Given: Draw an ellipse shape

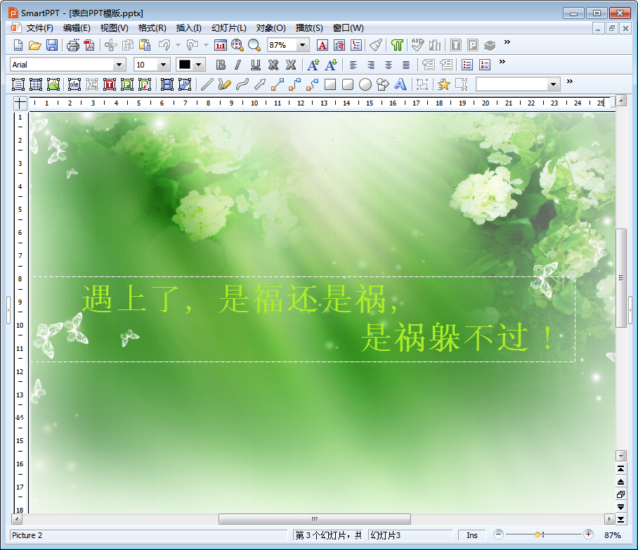Looking at the screenshot, I should (365, 84).
